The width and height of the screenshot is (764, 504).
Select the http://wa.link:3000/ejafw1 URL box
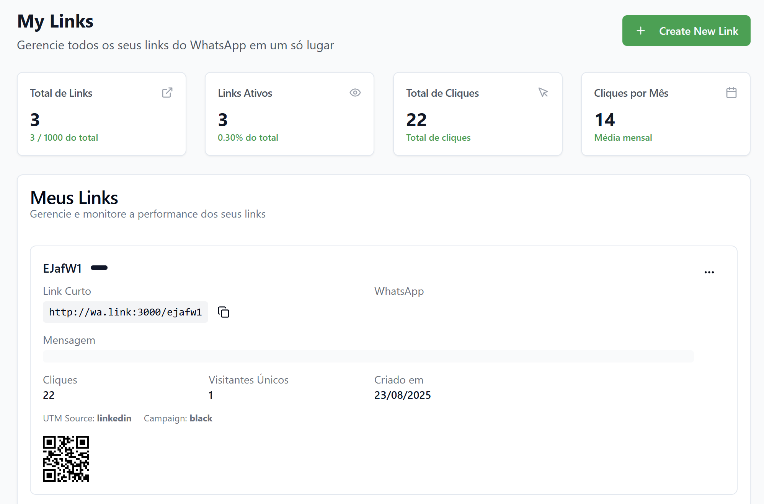point(125,312)
